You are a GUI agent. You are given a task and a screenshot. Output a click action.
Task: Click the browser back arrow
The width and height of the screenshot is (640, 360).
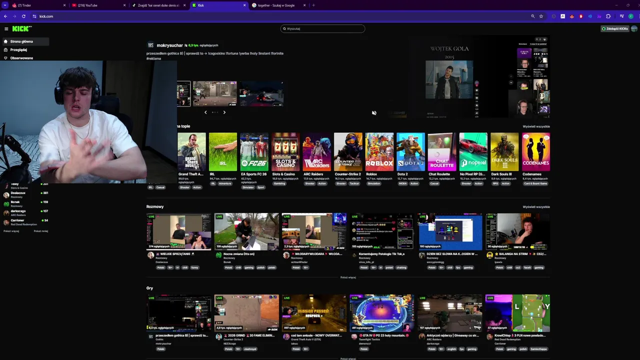click(x=5, y=16)
